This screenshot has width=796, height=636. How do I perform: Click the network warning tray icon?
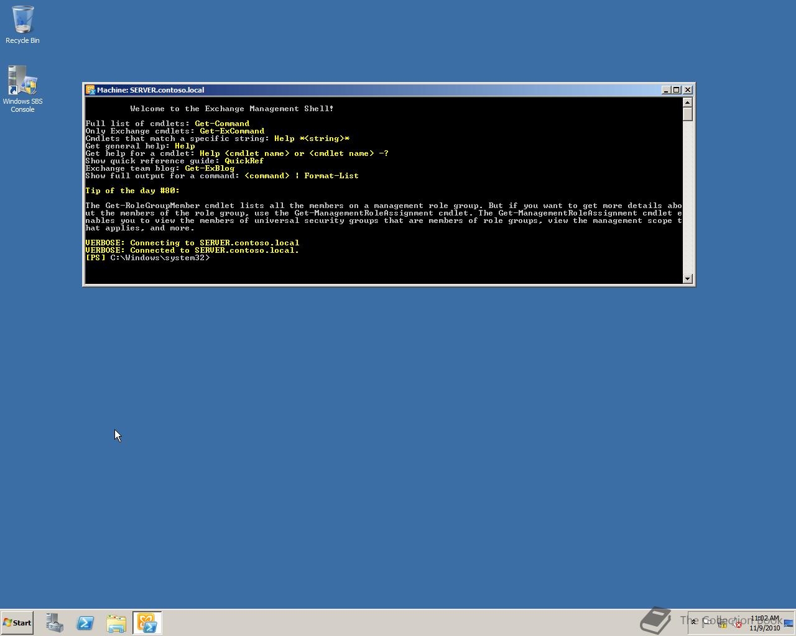[722, 623]
